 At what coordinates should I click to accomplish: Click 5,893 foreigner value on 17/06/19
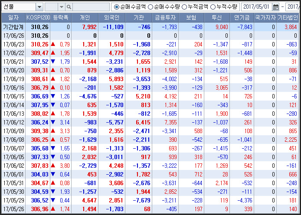(116, 79)
